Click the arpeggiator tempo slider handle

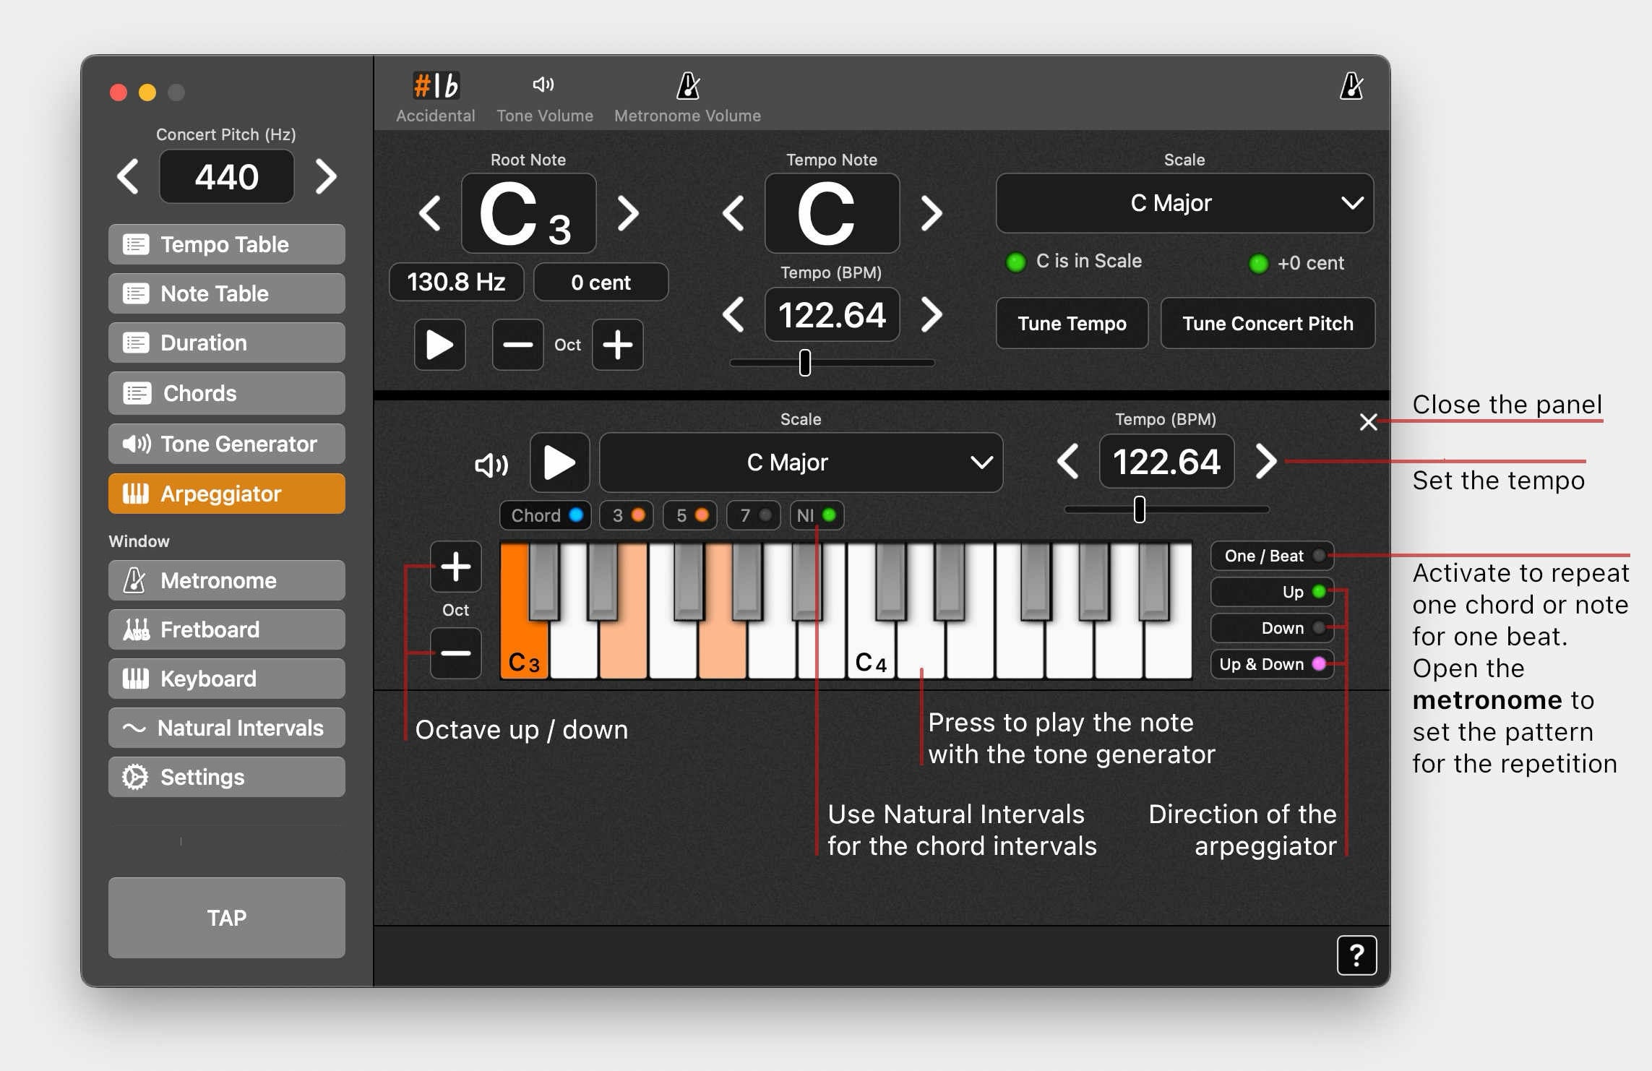(1139, 509)
